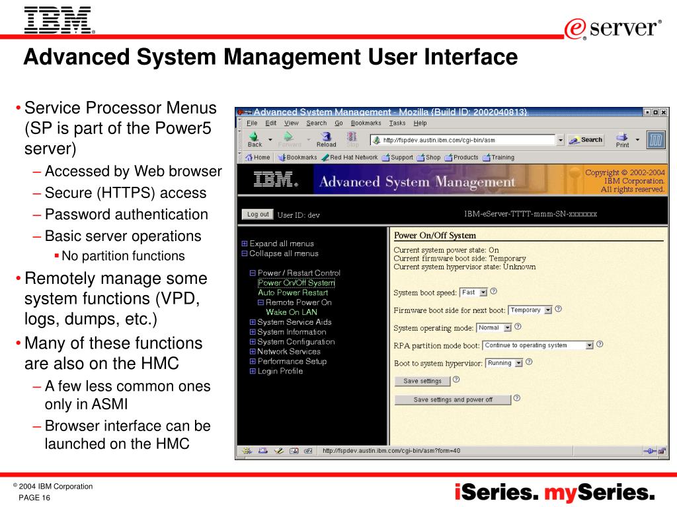The height and width of the screenshot is (507, 677).
Task: Open the Tasks menu
Action: (397, 123)
